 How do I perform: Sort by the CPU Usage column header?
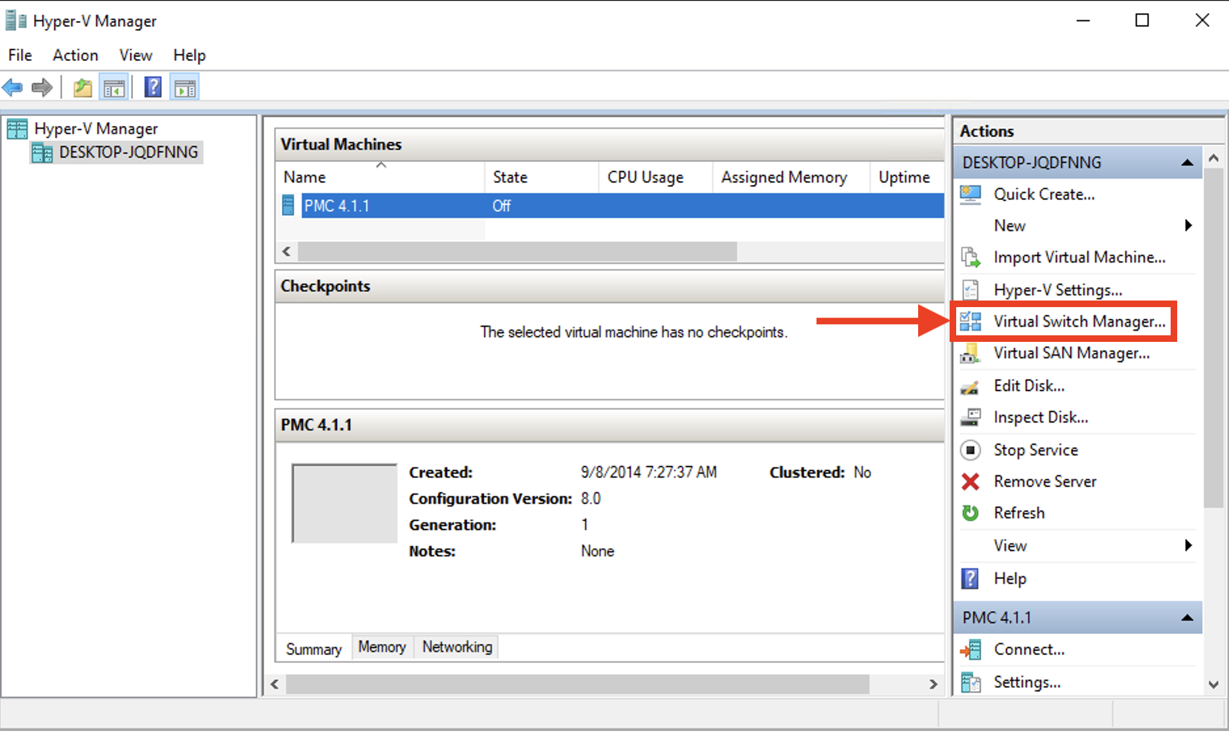click(x=655, y=177)
